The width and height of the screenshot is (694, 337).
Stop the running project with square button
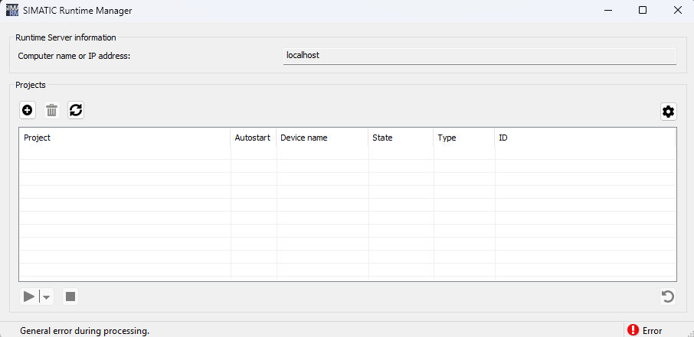[70, 296]
